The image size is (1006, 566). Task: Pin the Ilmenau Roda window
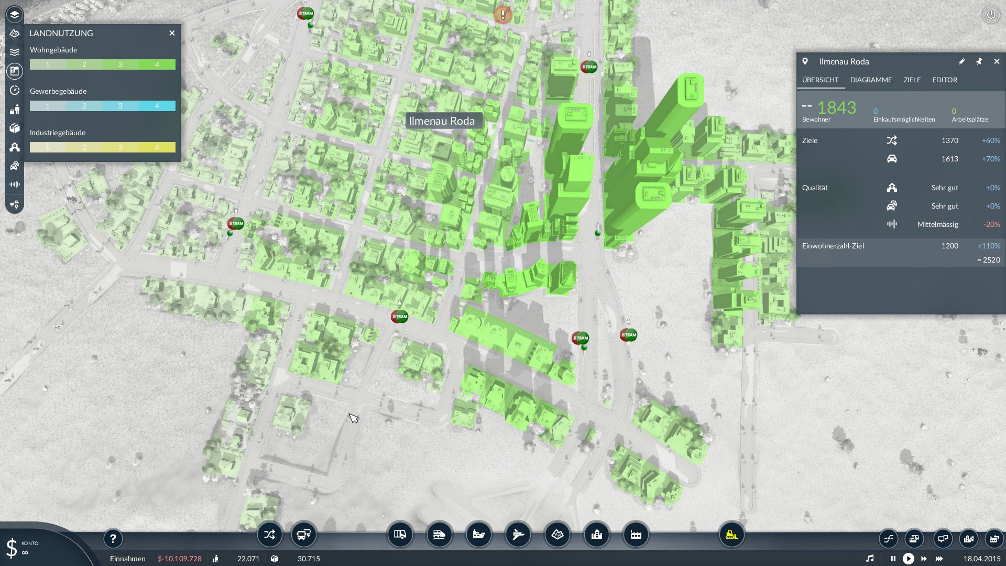point(979,61)
